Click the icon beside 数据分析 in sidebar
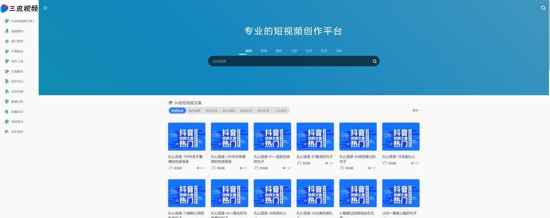Image resolution: width=550 pixels, height=218 pixels. (7, 101)
